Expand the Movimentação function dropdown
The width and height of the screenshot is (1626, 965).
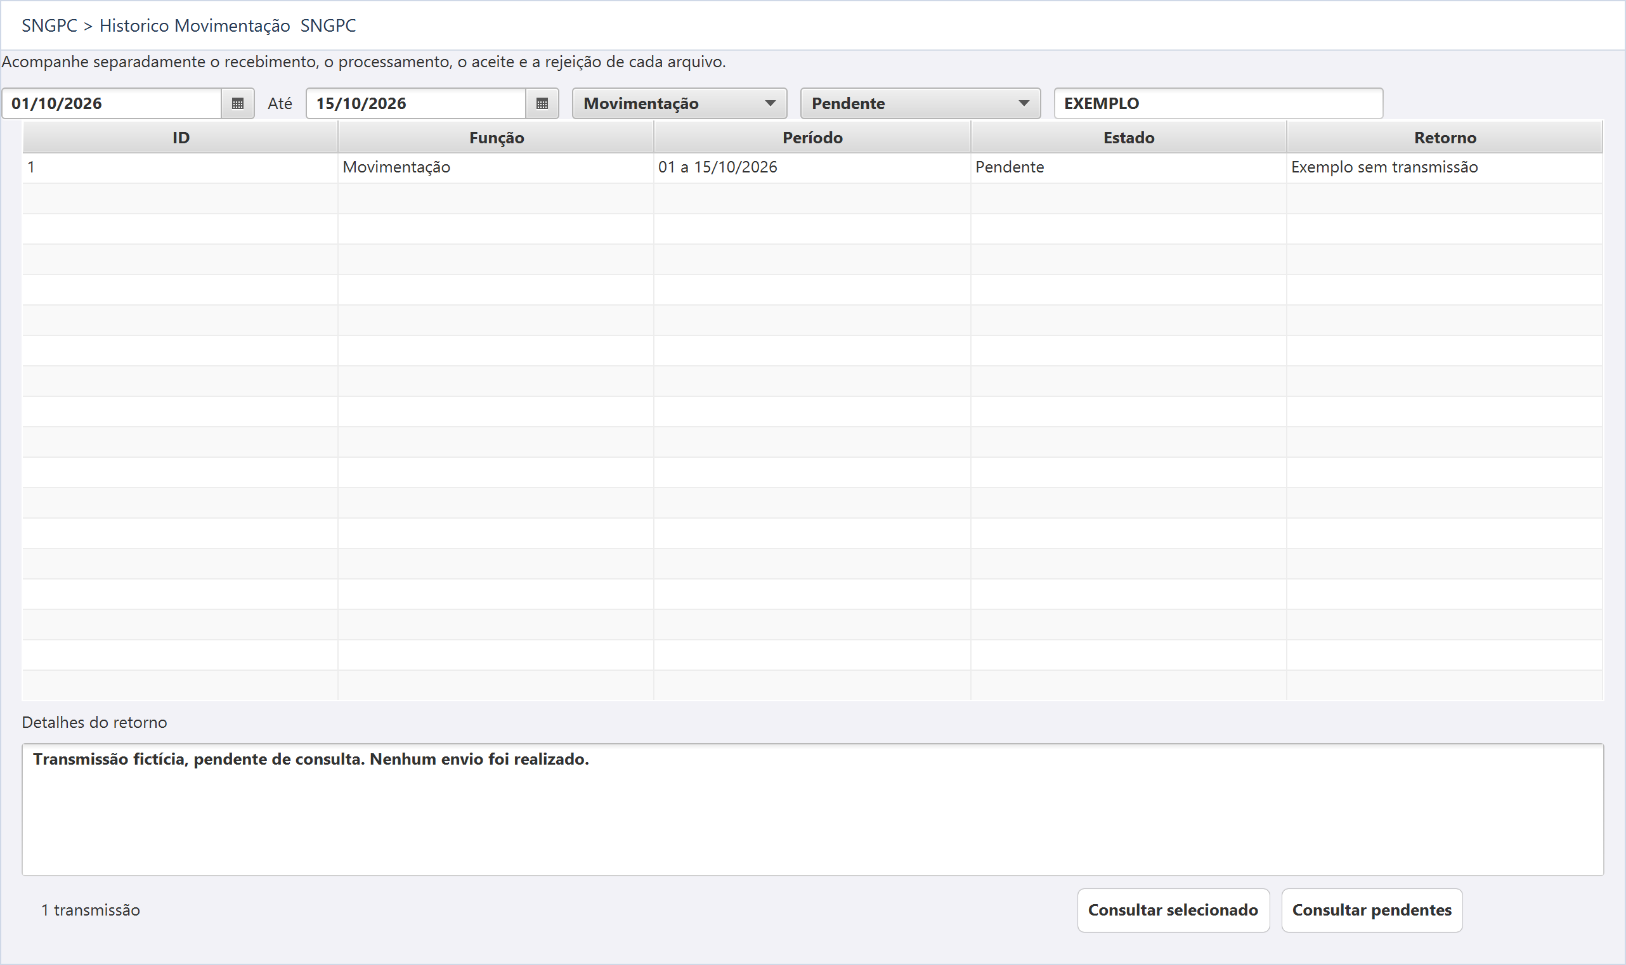(679, 103)
